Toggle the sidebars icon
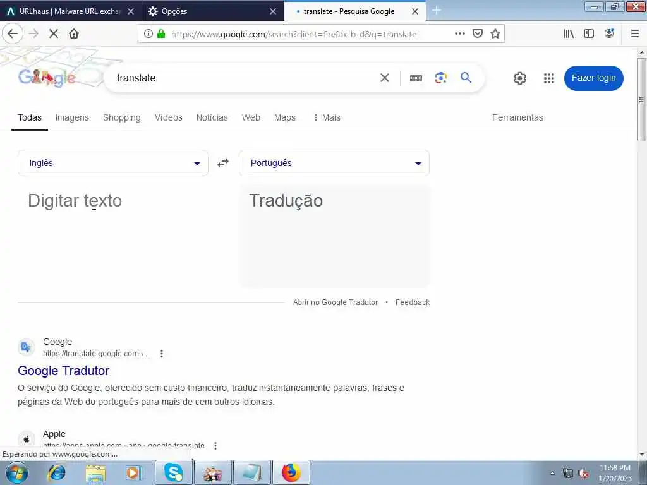 (x=589, y=34)
